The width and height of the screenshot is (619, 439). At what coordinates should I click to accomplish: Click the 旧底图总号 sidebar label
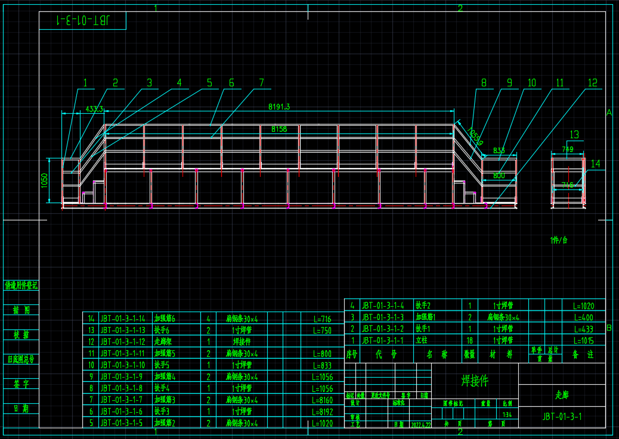click(21, 359)
